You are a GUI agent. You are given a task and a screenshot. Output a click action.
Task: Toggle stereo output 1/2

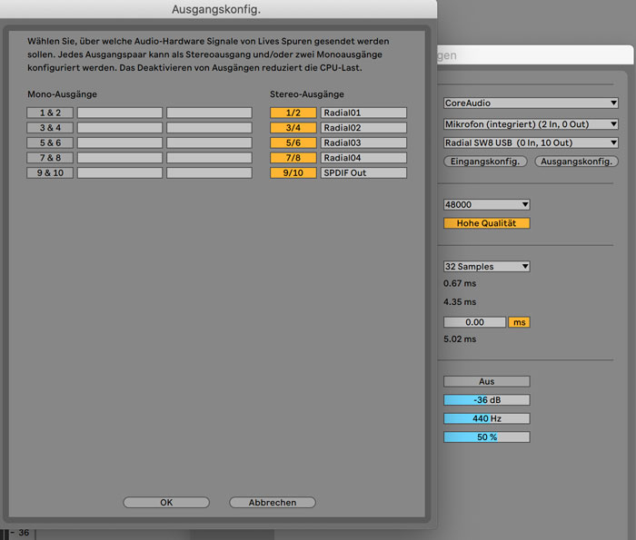[x=293, y=113]
